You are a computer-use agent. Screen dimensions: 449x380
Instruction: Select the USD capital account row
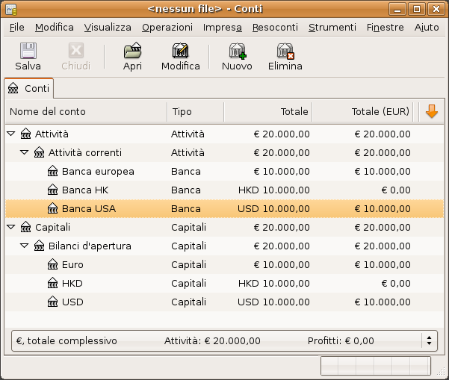tap(224, 302)
